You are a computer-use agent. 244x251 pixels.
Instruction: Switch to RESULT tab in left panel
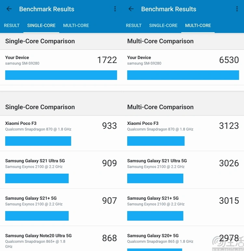click(x=12, y=25)
